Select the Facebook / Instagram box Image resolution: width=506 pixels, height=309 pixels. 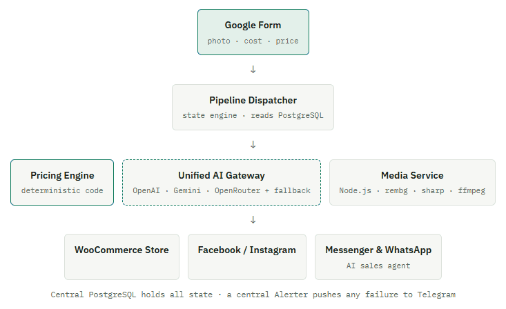[247, 257]
